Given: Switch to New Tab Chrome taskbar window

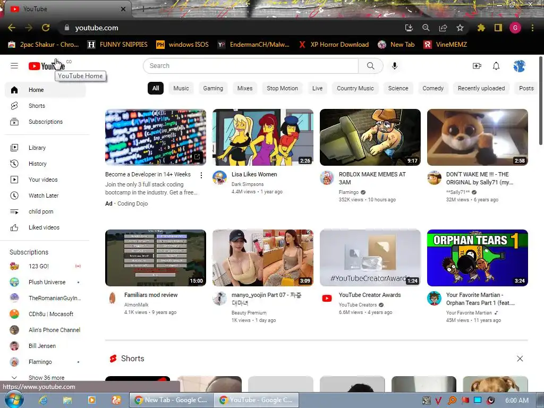Looking at the screenshot, I should point(172,400).
